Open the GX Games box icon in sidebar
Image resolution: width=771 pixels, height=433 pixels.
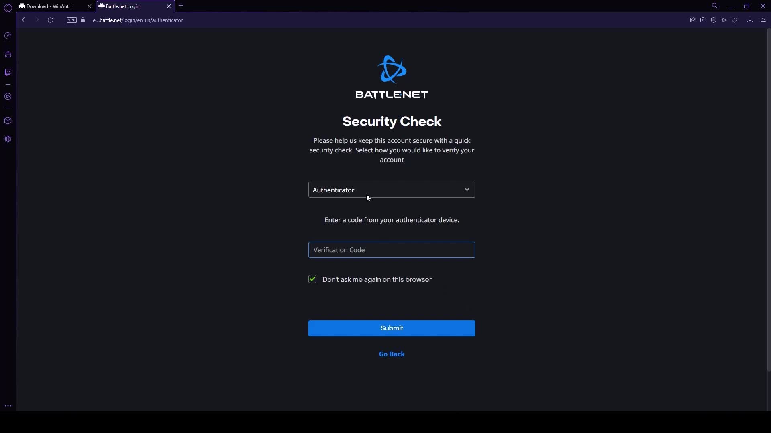click(x=8, y=121)
